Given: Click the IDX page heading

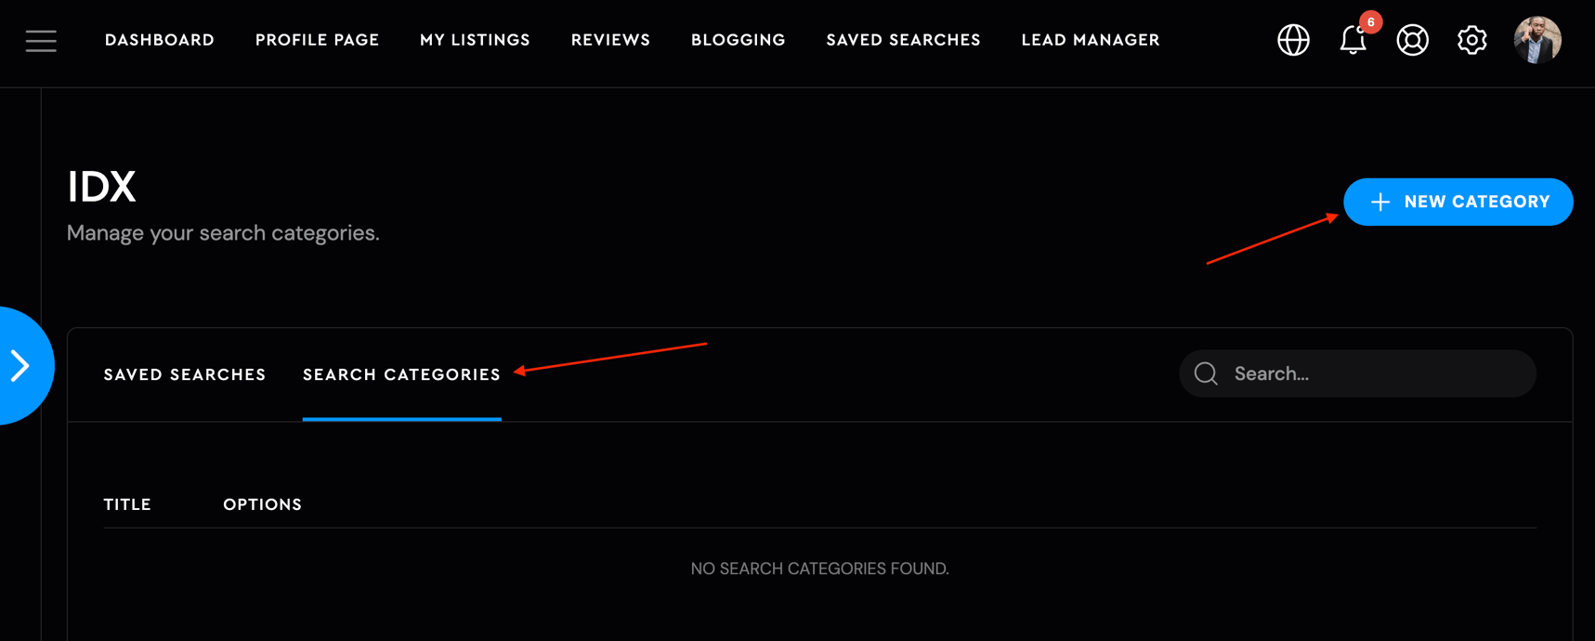Looking at the screenshot, I should point(101,187).
